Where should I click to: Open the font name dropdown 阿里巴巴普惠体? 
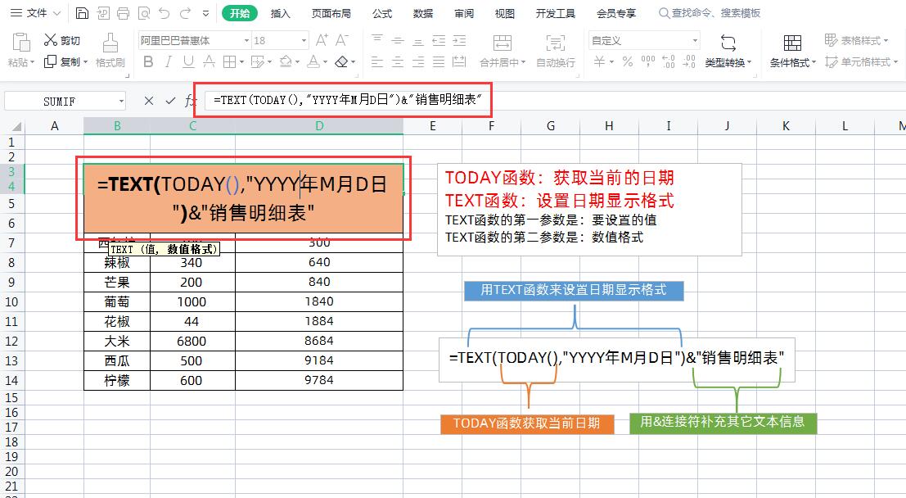point(246,40)
